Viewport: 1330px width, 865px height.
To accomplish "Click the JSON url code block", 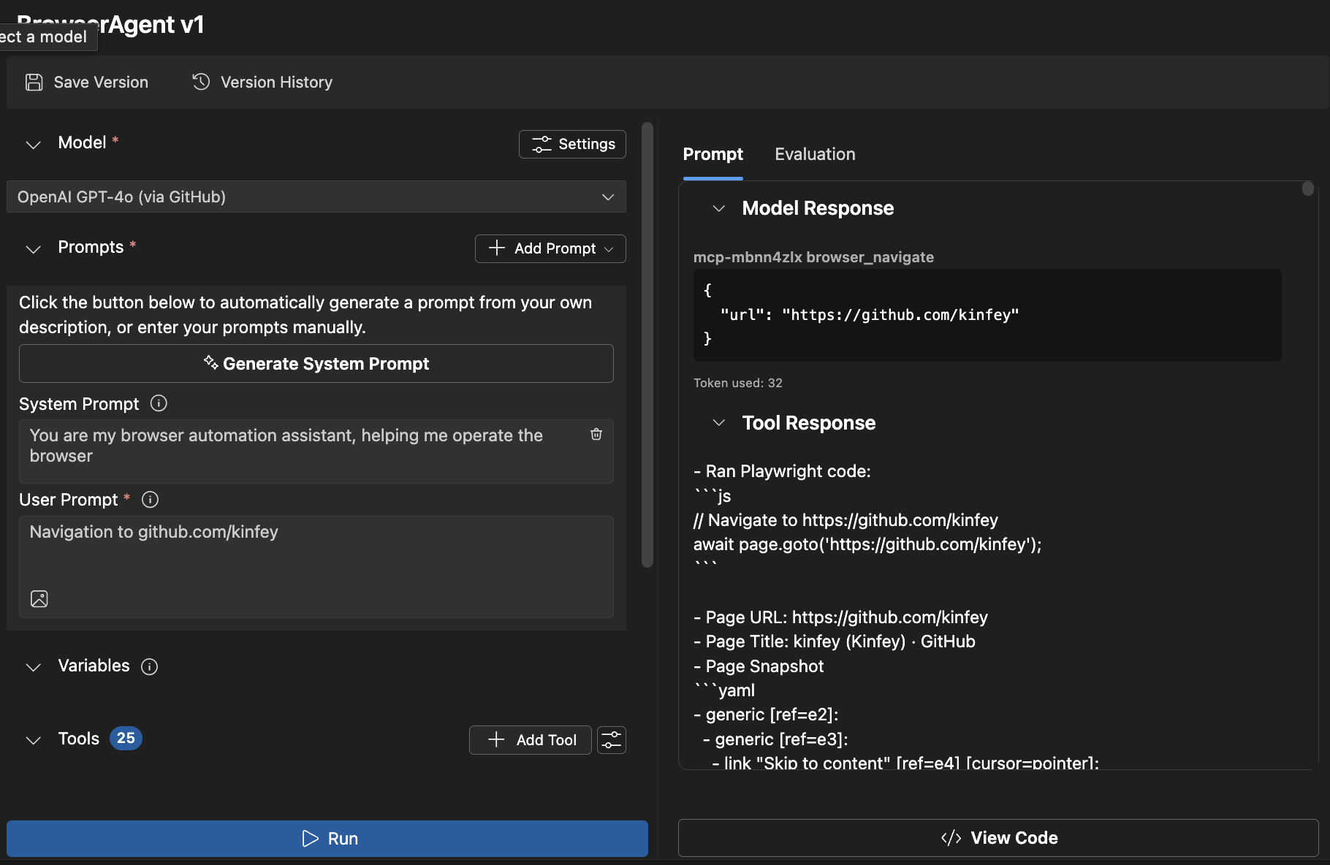I will pyautogui.click(x=987, y=315).
